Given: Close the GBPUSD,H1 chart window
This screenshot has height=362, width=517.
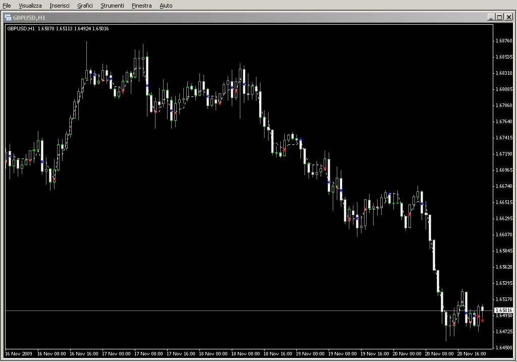Looking at the screenshot, I should coord(508,17).
